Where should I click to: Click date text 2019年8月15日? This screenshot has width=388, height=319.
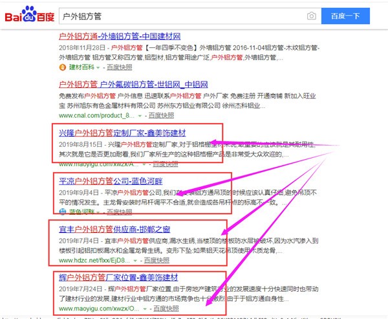pos(80,144)
